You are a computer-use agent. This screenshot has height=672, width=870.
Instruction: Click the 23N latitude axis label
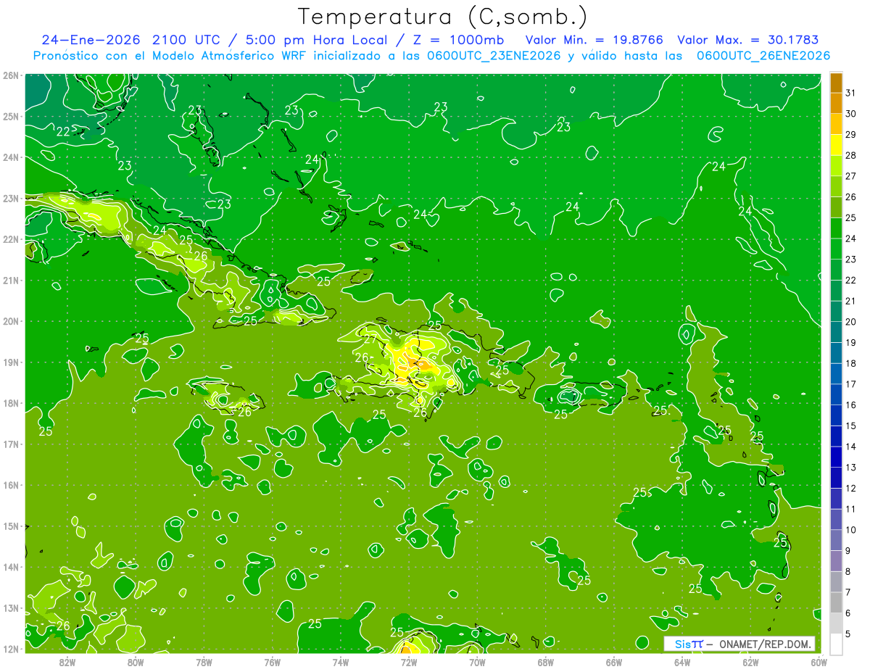click(11, 198)
